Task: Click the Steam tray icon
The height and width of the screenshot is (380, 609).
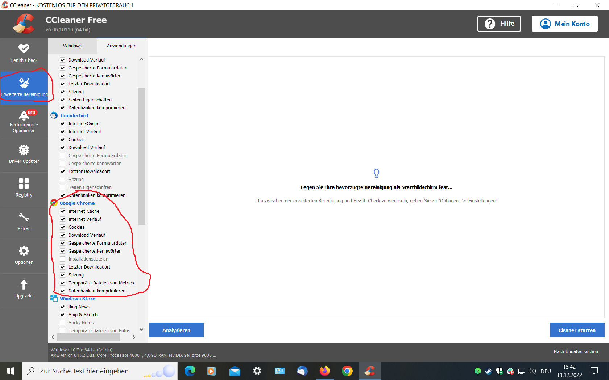Action: coord(488,371)
